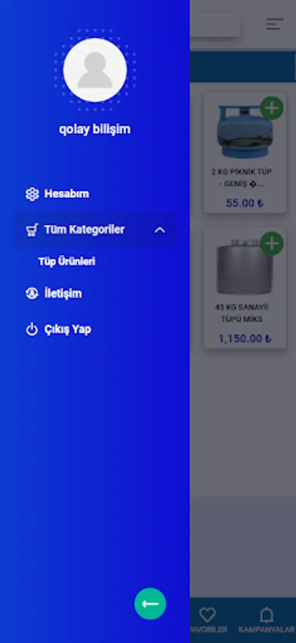The height and width of the screenshot is (643, 296).
Task: Tap the İletişim contact icon
Action: (32, 294)
